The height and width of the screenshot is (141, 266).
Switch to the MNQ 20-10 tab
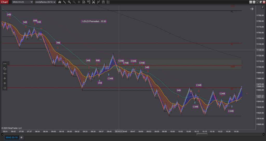pos(12,137)
